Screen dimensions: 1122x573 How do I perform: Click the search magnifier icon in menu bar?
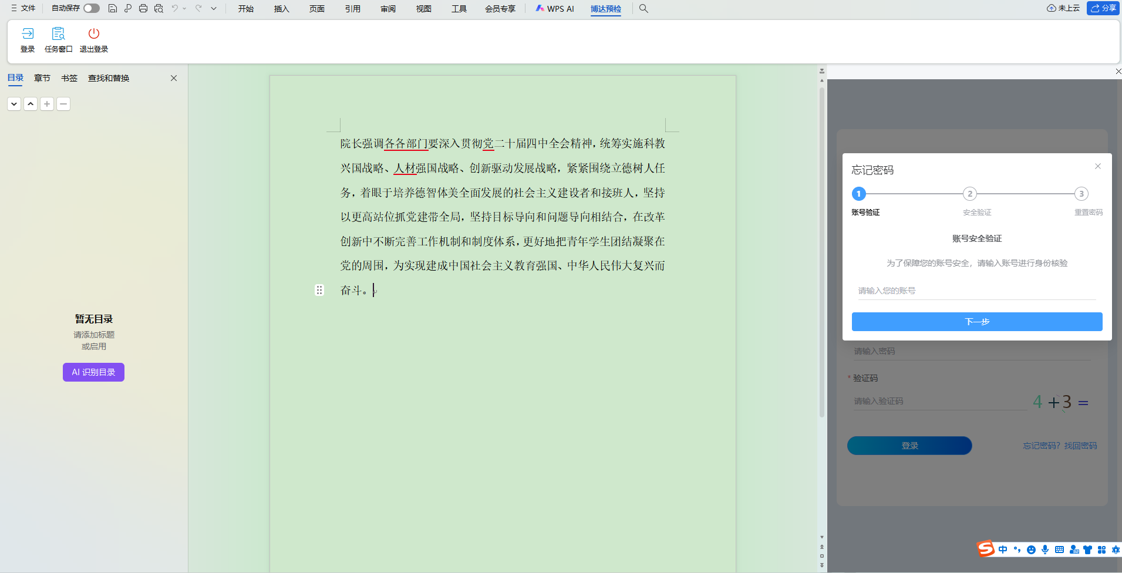[643, 9]
